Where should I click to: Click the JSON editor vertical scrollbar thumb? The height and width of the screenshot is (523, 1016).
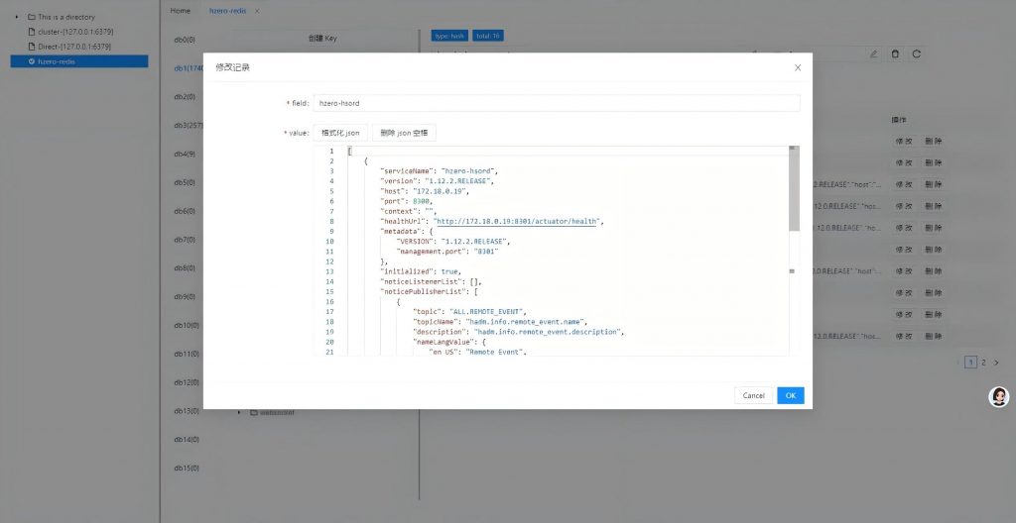793,188
